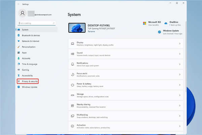
Task: Open Windows Update in sidebar
Action: (37, 87)
